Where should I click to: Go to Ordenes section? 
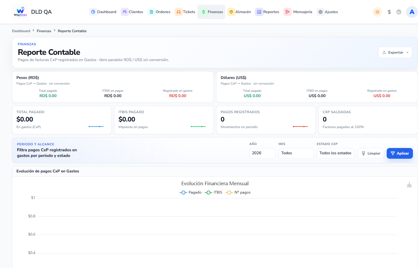tap(159, 12)
